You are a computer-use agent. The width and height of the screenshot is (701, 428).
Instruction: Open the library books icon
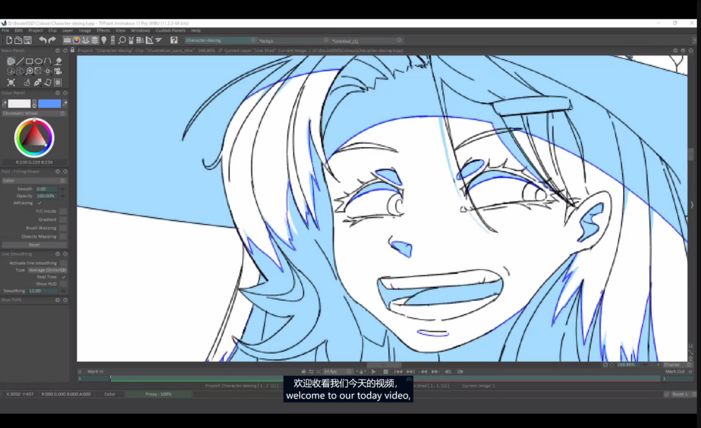click(140, 40)
